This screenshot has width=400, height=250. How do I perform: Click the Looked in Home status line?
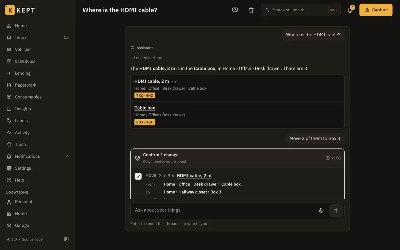[147, 58]
